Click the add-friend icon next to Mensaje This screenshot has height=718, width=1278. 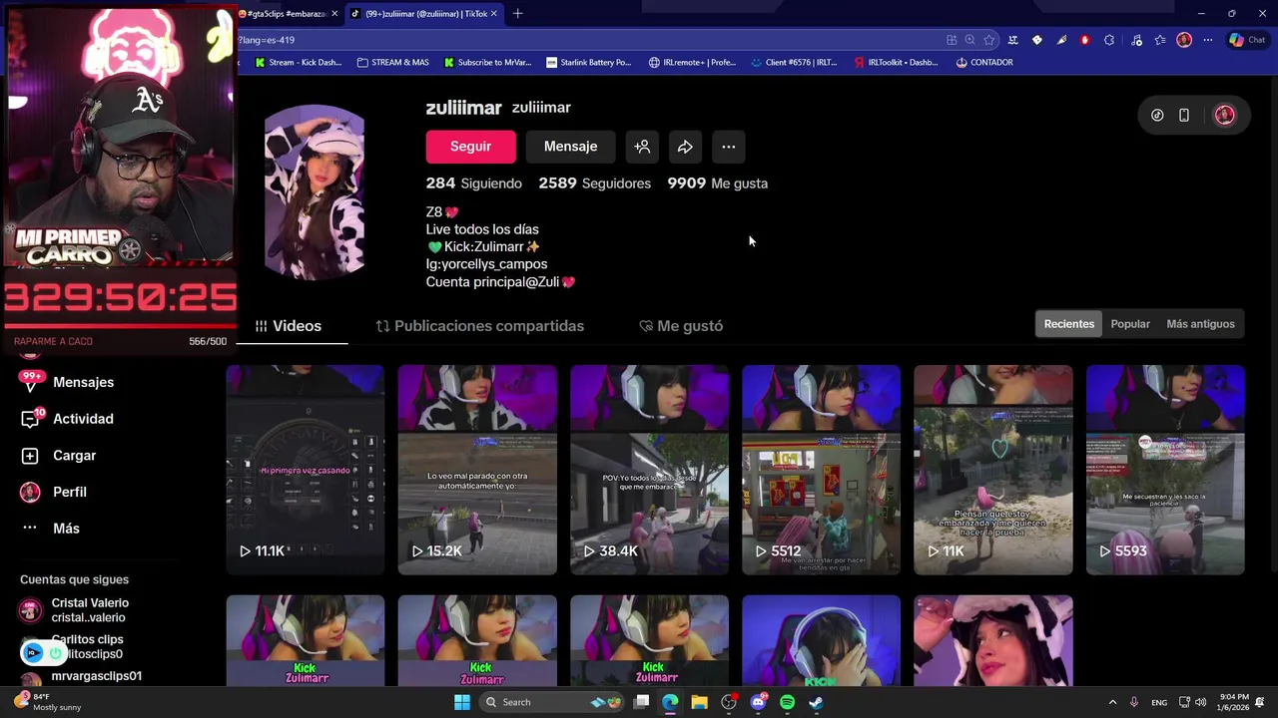pos(642,147)
